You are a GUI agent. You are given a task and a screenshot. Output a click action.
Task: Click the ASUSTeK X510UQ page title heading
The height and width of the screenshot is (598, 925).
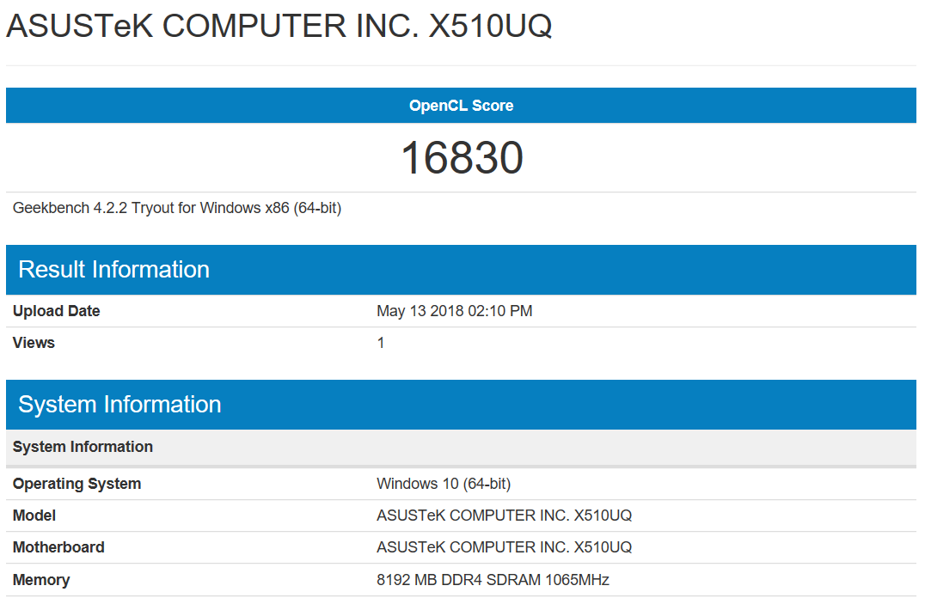pos(279,27)
